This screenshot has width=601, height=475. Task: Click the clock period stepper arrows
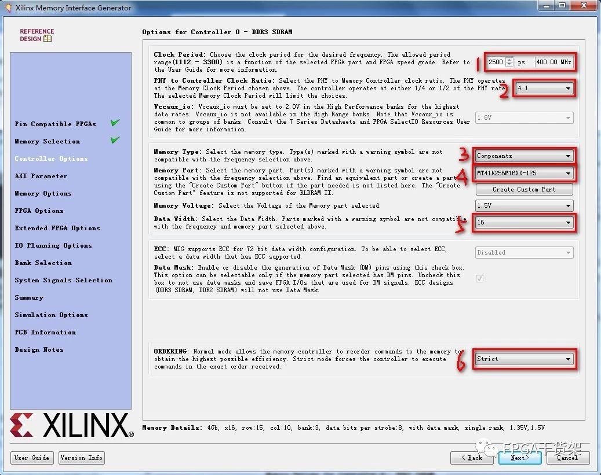(x=509, y=62)
